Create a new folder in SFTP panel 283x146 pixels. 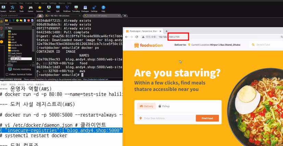[21, 20]
